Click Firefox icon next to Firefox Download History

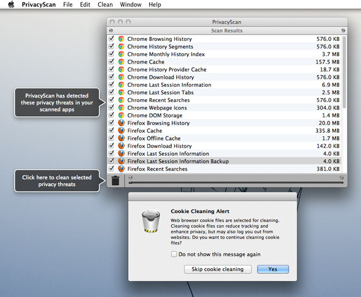click(x=121, y=146)
